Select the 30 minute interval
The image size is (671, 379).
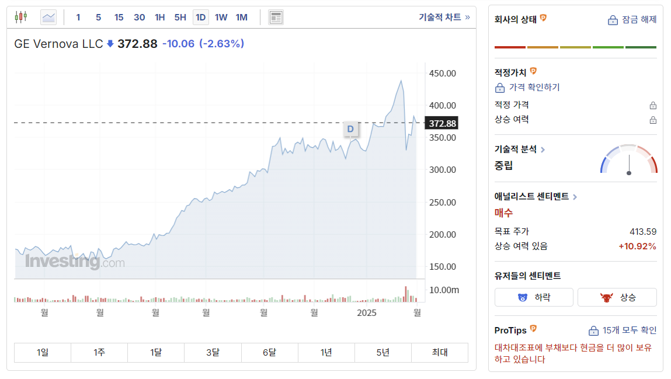point(139,17)
